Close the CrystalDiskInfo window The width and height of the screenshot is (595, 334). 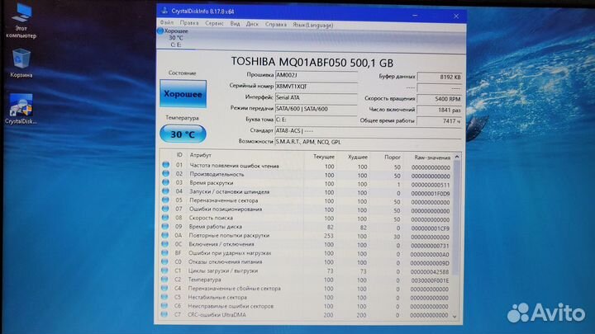pyautogui.click(x=456, y=16)
